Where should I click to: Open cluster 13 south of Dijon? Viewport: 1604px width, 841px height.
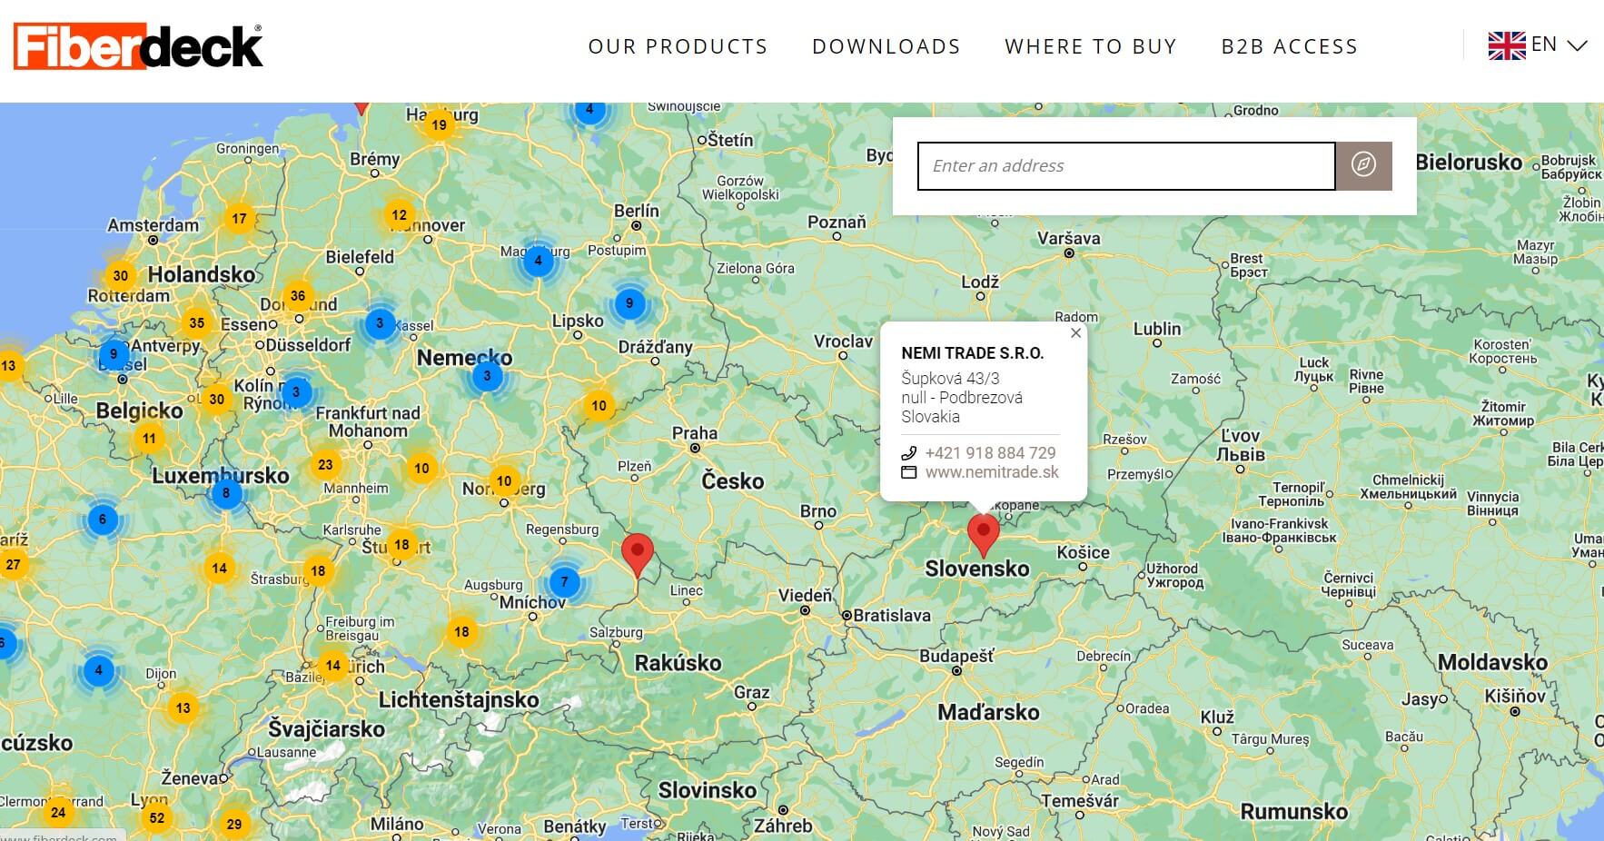(x=183, y=707)
